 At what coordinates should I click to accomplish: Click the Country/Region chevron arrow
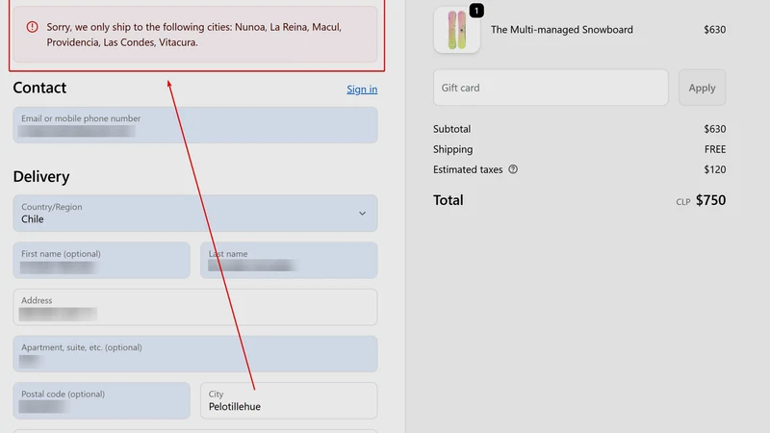coord(362,214)
